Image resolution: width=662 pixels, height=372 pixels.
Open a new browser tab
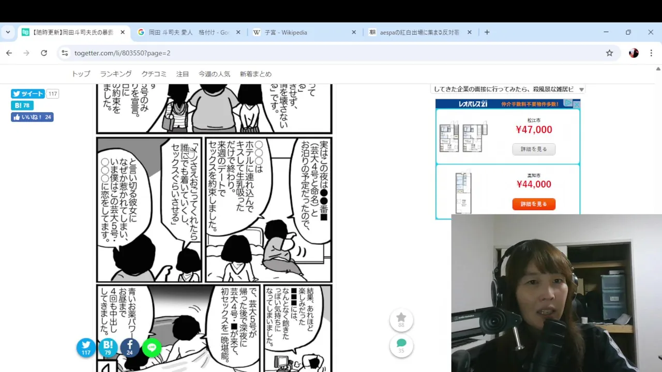[x=487, y=32]
